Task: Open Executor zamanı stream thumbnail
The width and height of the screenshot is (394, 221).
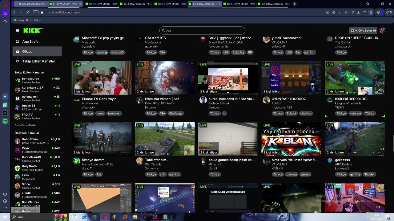Action: [x=165, y=78]
